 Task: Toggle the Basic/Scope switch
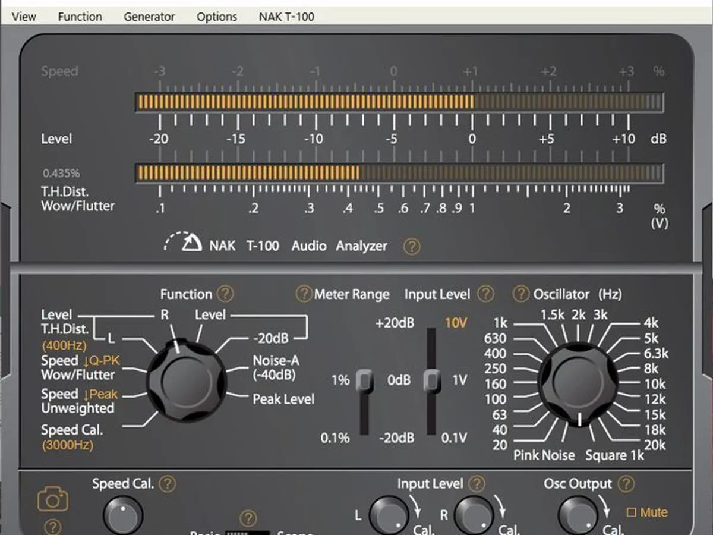[x=248, y=532]
